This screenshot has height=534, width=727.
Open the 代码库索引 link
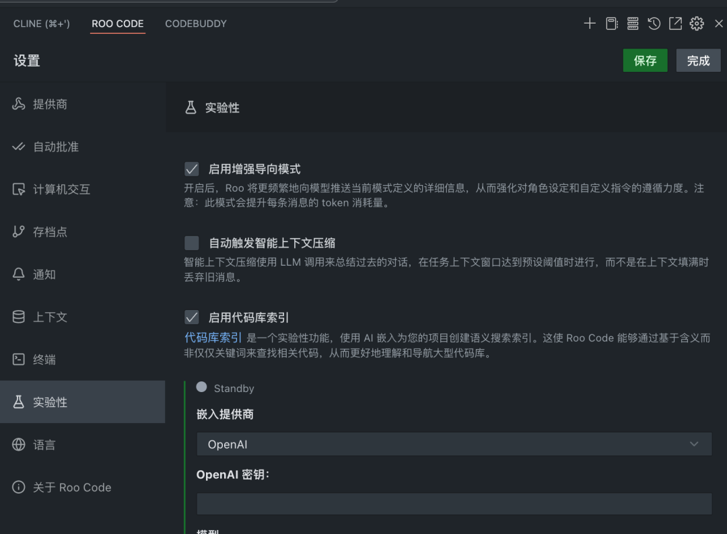[213, 338]
